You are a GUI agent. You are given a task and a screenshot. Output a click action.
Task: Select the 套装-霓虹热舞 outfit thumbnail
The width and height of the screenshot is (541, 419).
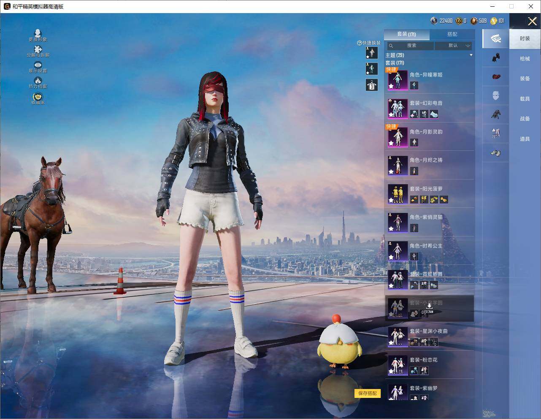[x=398, y=280]
